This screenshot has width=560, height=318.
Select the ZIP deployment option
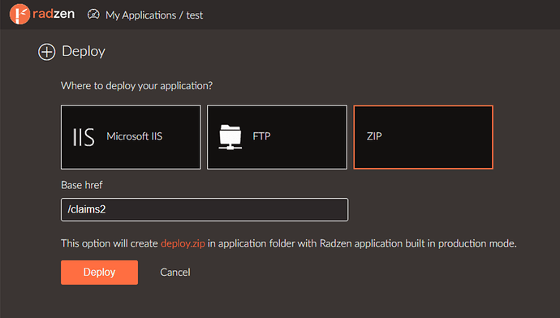423,137
